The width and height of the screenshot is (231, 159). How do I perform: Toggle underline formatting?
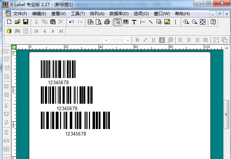[x=153, y=40]
